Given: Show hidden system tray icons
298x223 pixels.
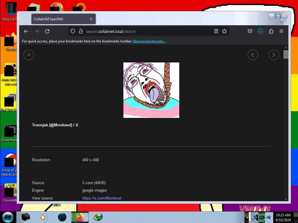Looking at the screenshot, I should (247, 217).
